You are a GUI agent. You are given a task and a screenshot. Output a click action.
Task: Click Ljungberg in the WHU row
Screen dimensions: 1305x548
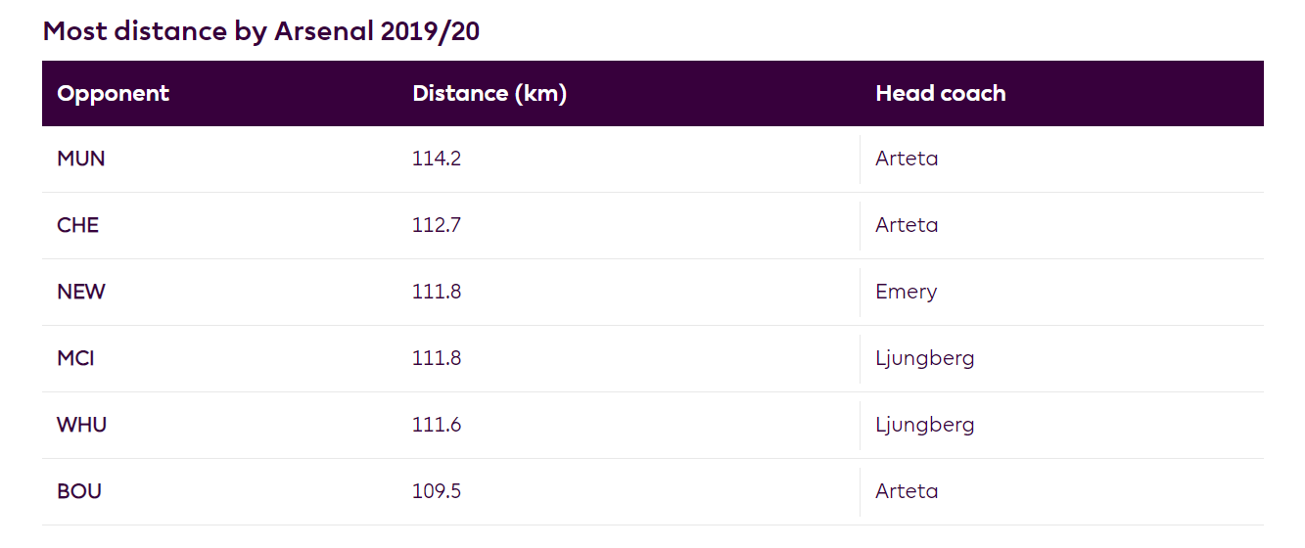pos(925,425)
